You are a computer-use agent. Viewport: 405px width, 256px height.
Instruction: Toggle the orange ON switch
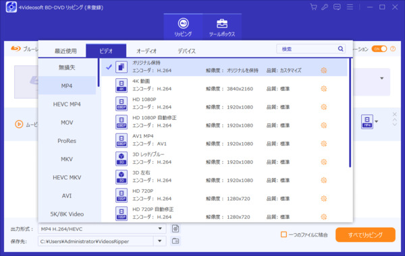(x=379, y=49)
